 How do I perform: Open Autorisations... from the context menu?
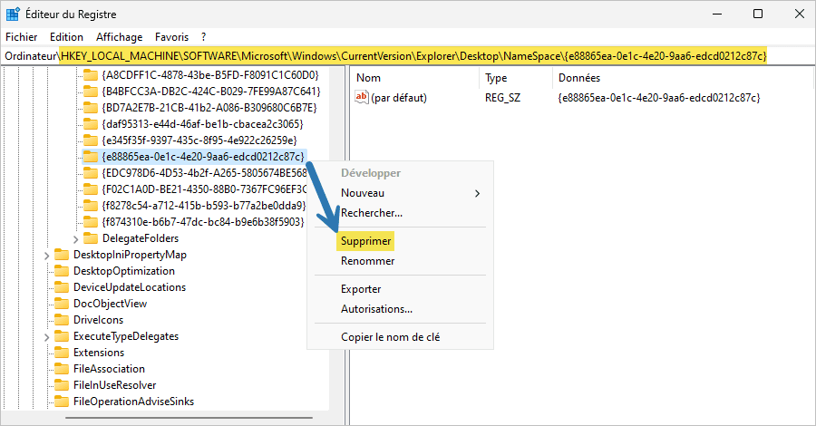[376, 308]
